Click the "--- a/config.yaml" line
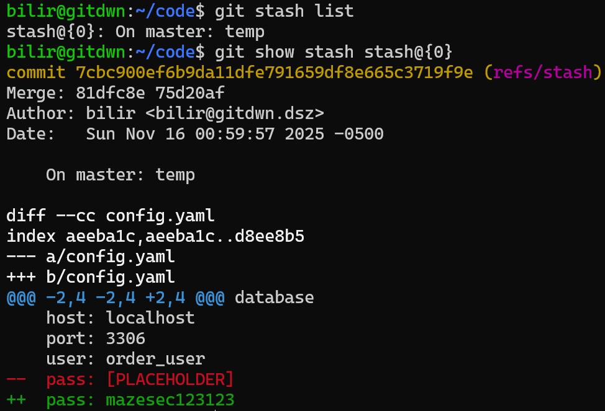605x411 pixels. [91, 257]
